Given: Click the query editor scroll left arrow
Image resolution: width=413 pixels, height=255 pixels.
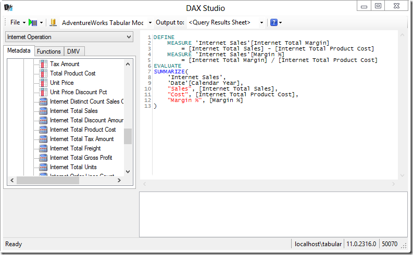Looking at the screenshot, I should click(x=144, y=184).
